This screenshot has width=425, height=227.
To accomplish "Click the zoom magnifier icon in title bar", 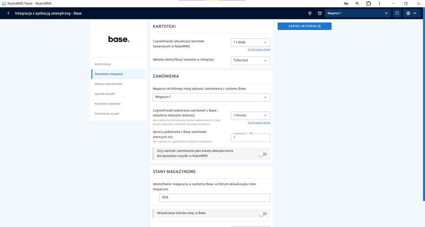I will tap(357, 3).
